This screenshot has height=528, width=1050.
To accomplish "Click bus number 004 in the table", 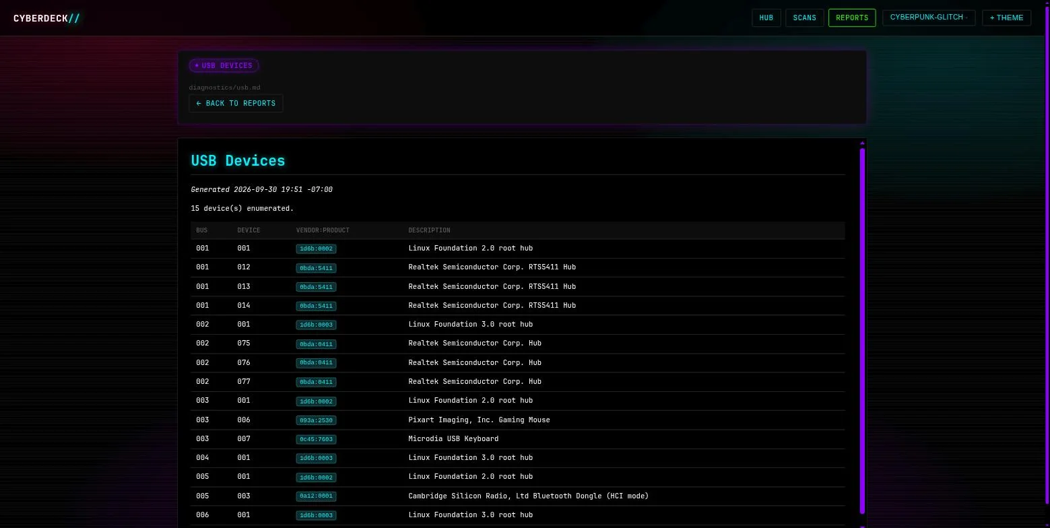I will click(202, 457).
